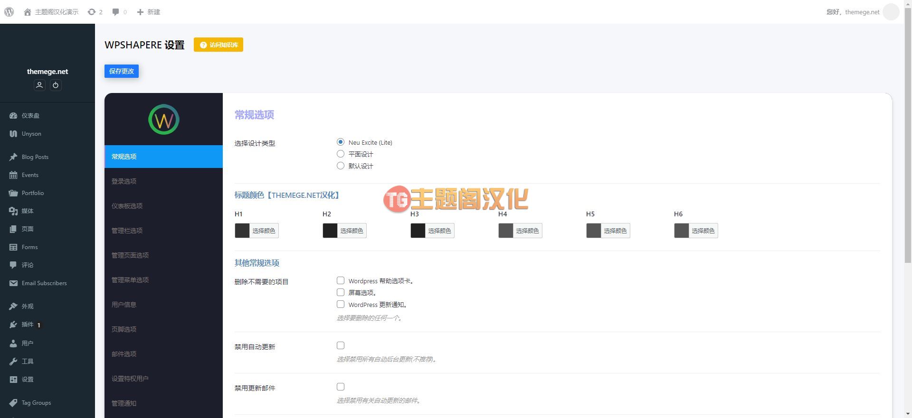
Task: Click the 保存更改 button
Action: click(x=122, y=71)
